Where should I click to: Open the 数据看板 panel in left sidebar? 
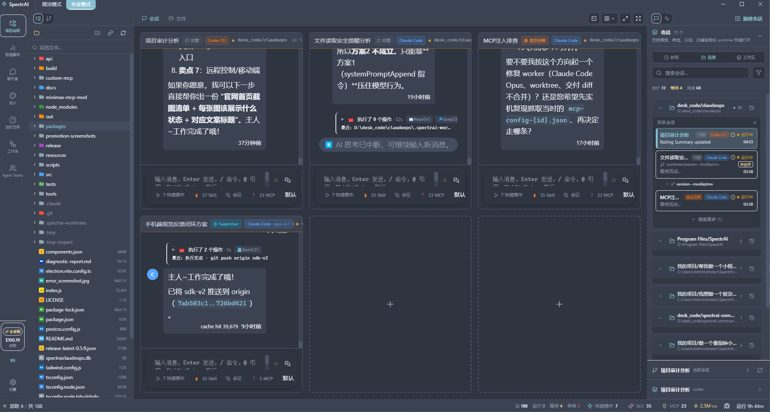(x=12, y=50)
